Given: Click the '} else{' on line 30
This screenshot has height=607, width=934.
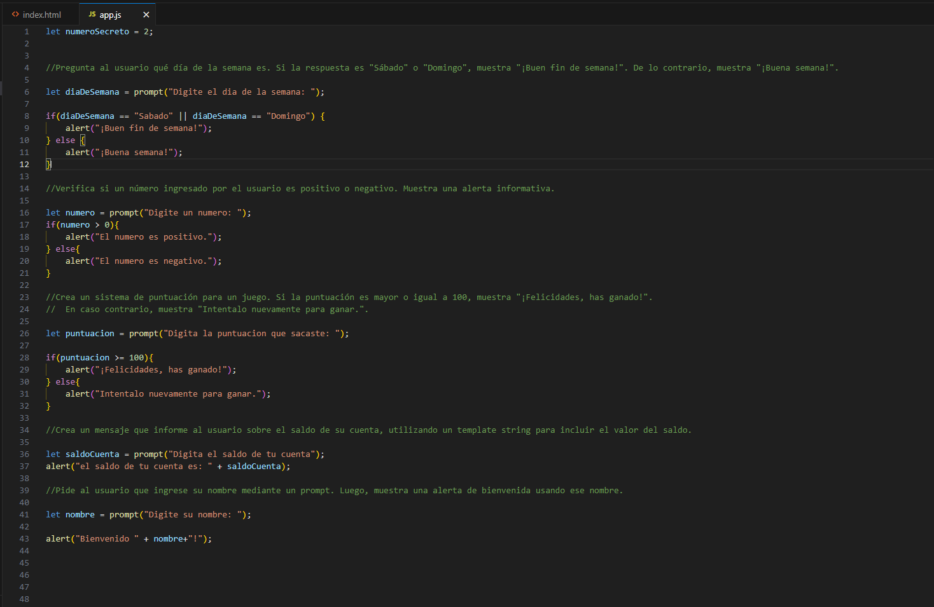Looking at the screenshot, I should (63, 382).
